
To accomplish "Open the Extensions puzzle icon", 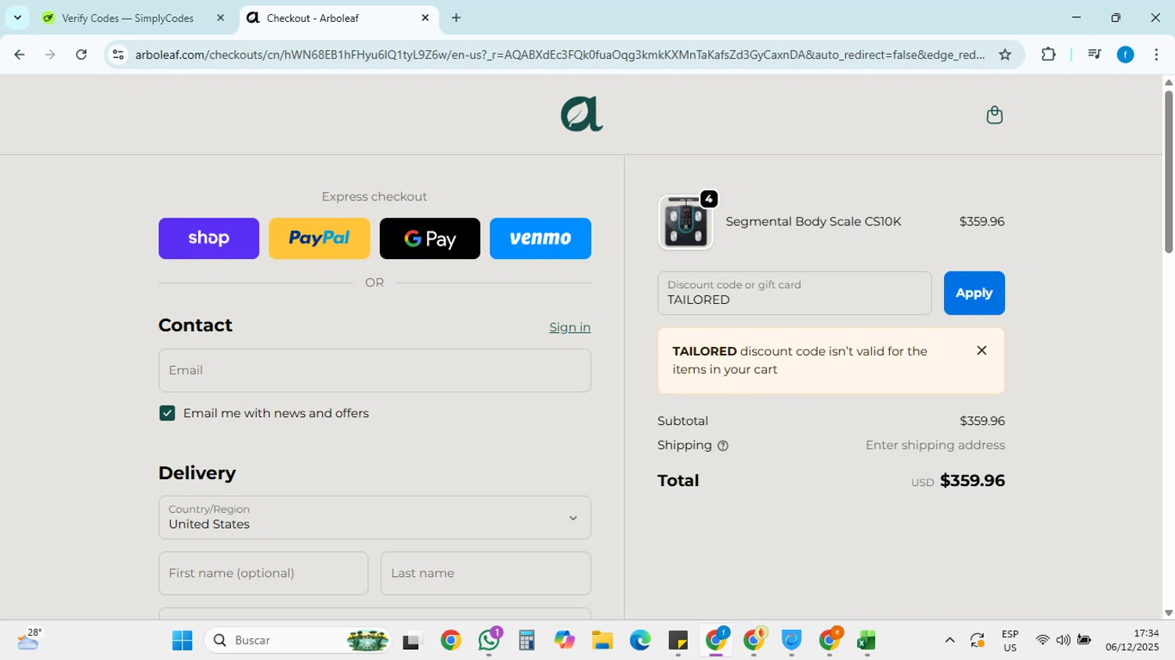I will (x=1048, y=55).
